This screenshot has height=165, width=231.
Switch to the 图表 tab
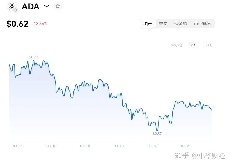148,24
